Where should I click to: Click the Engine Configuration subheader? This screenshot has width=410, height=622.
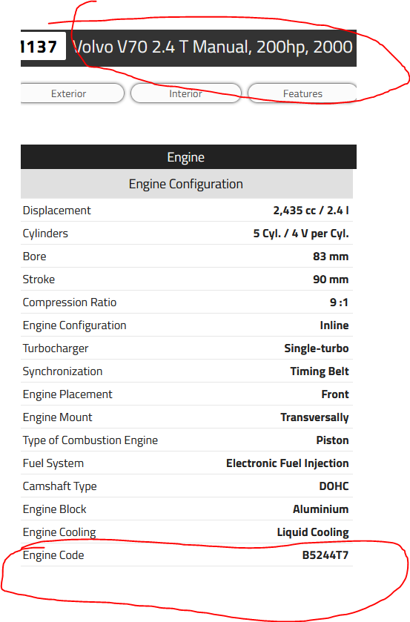tap(187, 184)
